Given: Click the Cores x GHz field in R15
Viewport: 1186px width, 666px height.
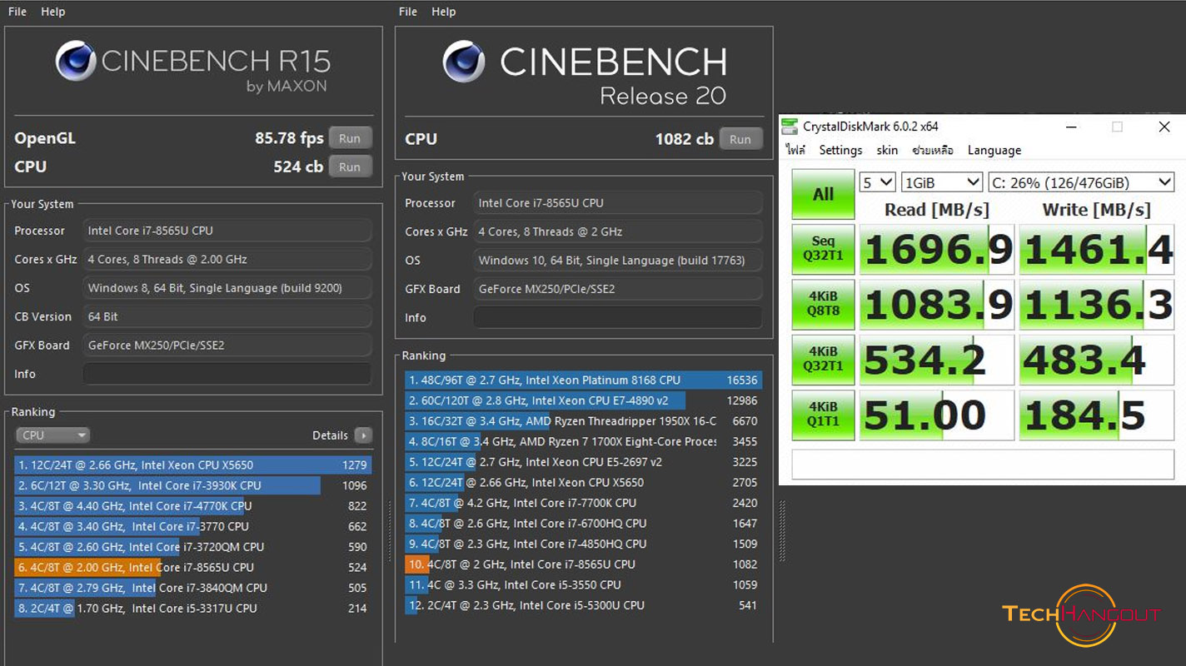Looking at the screenshot, I should (227, 259).
